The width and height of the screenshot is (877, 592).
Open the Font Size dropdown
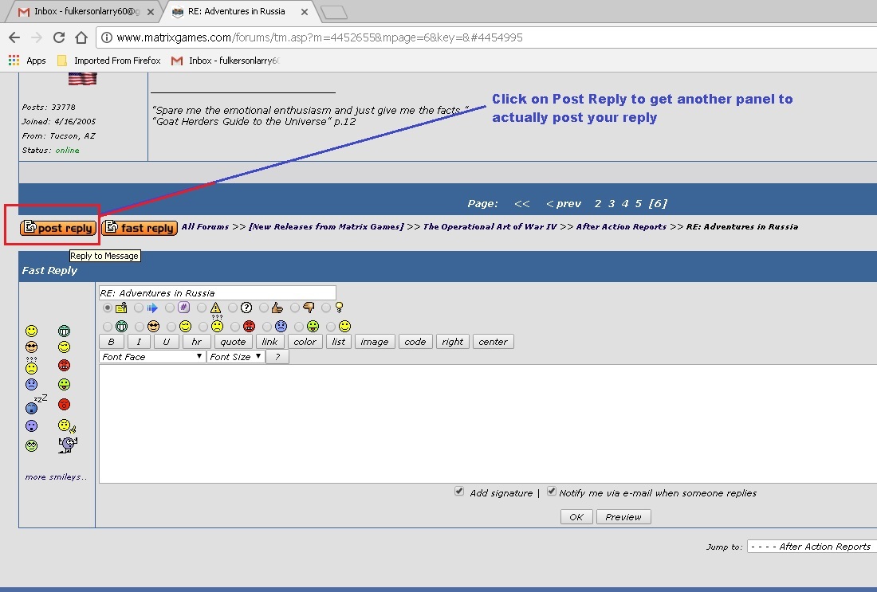[235, 357]
